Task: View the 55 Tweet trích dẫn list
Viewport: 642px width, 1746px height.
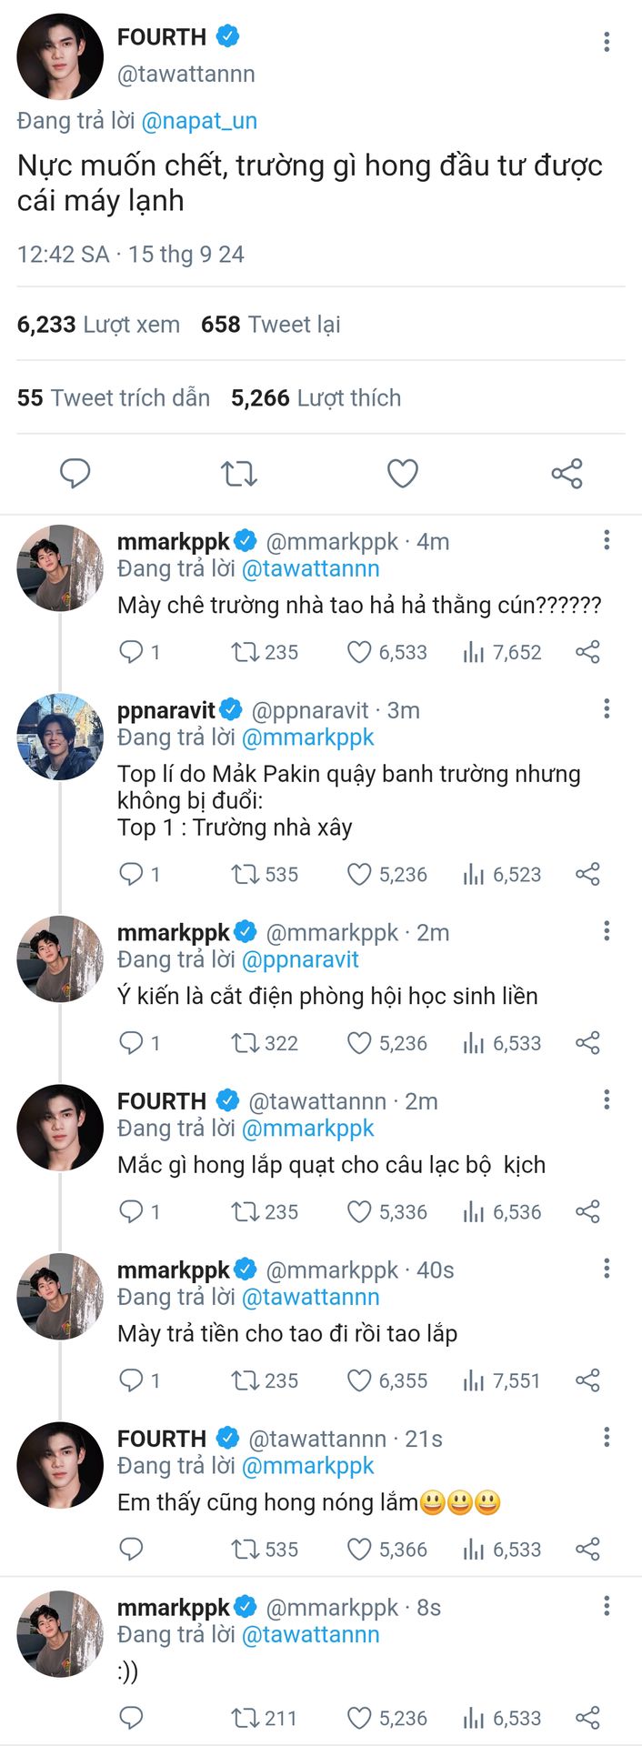Action: (114, 397)
